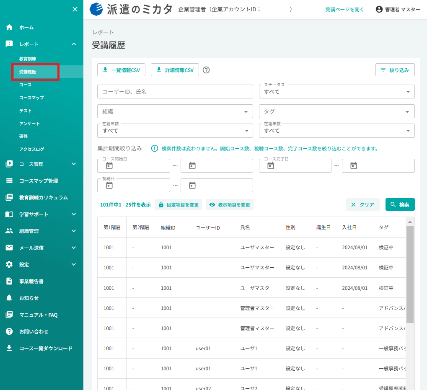Click the 検索 search button
427x390 pixels.
coord(400,204)
